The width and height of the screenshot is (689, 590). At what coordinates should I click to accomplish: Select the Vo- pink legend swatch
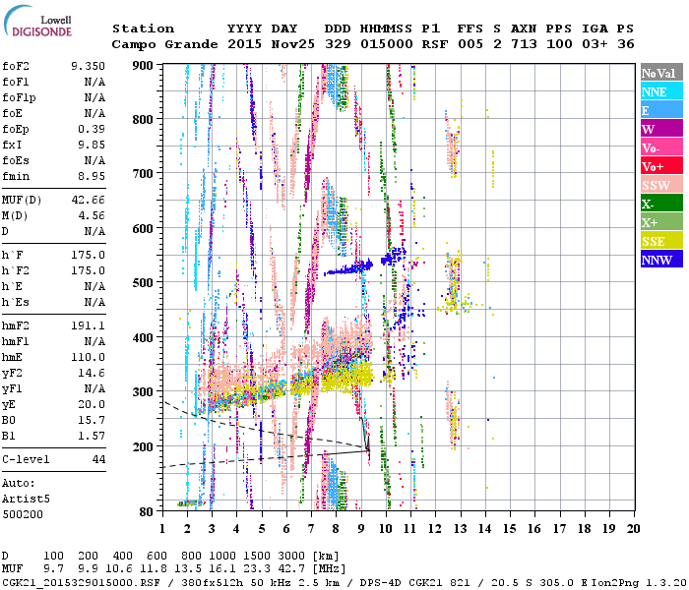(661, 147)
